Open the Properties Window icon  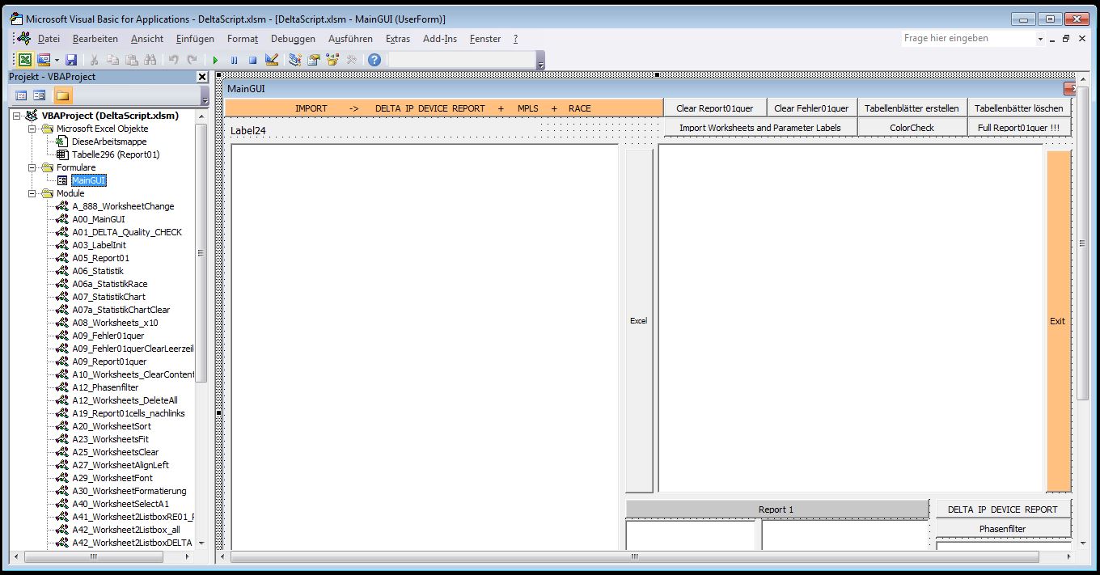(x=314, y=60)
